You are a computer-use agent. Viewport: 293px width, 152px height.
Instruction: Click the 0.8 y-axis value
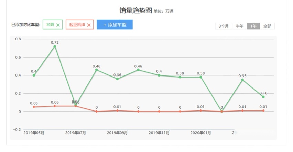click(18, 39)
